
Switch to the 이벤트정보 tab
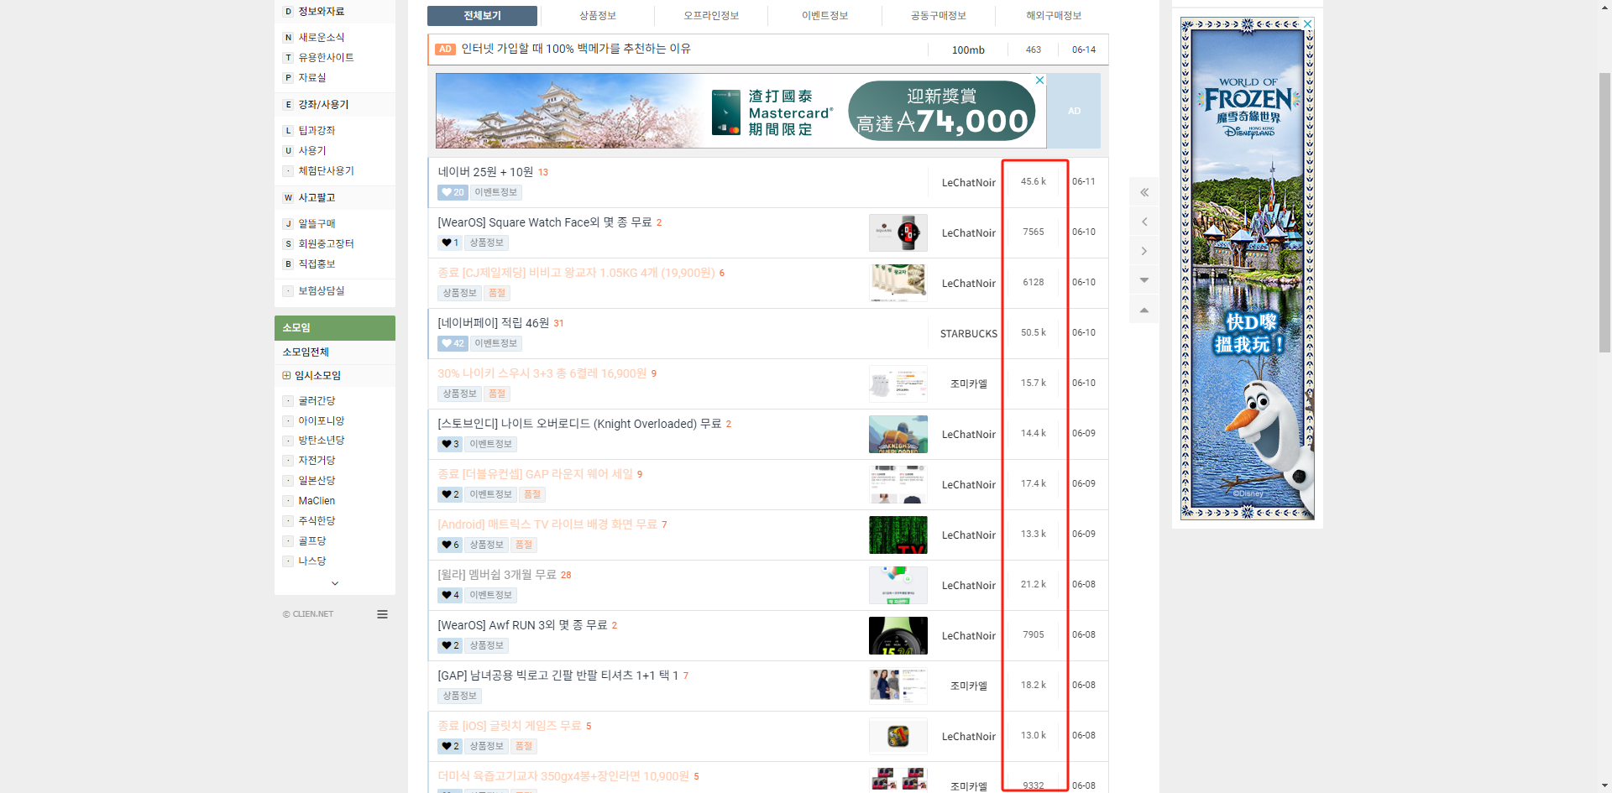pos(824,15)
